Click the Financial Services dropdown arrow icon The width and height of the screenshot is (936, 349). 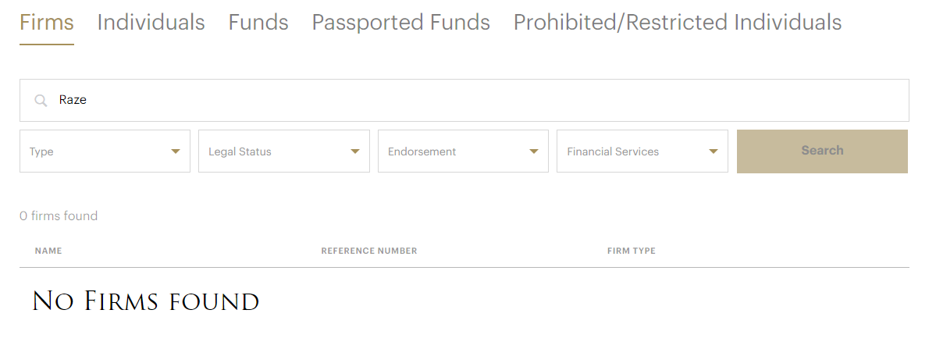tap(714, 151)
